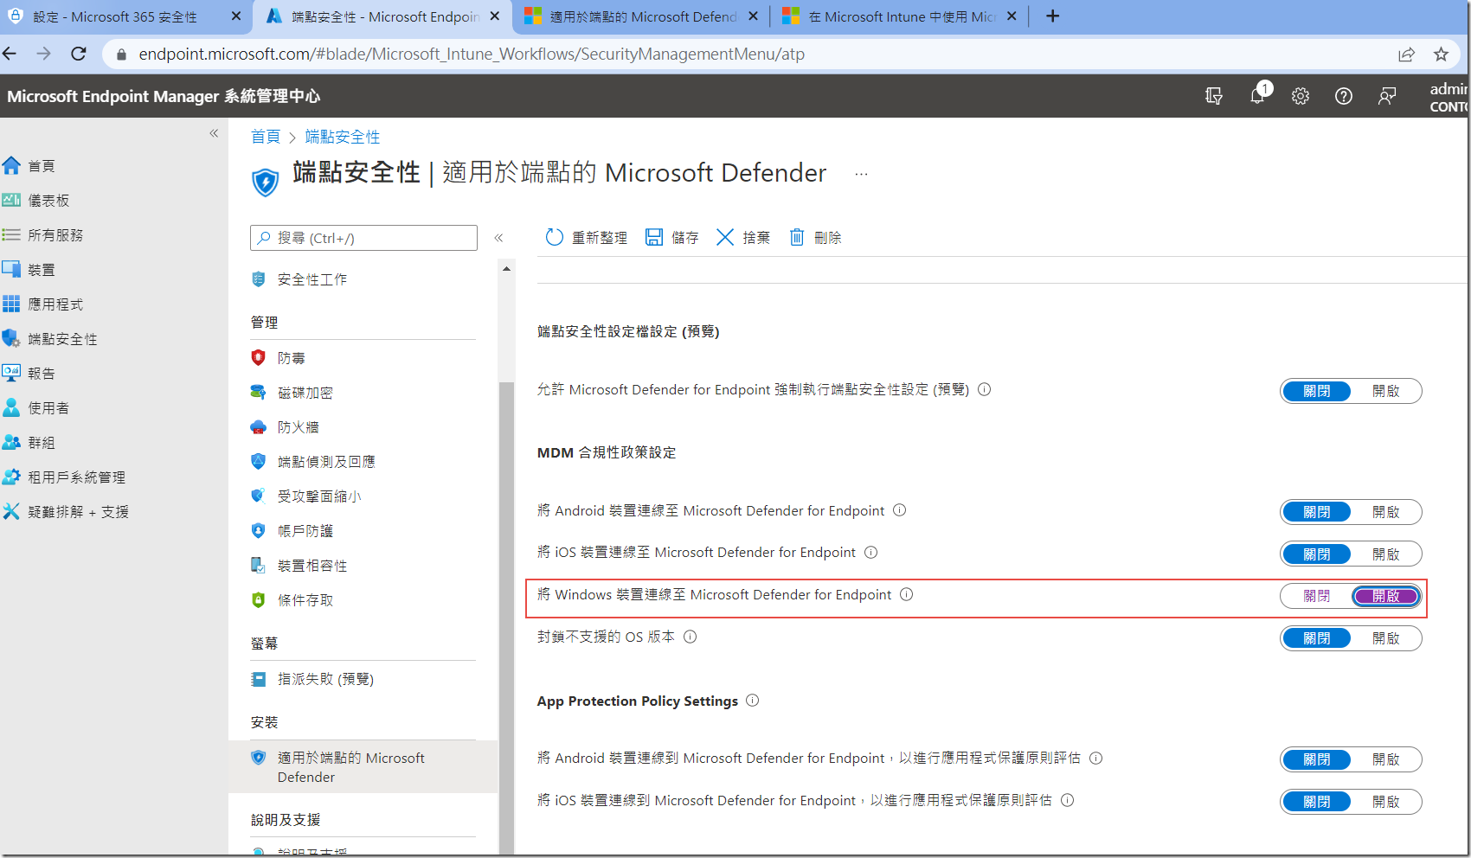Click the browser back arrow

(10, 54)
